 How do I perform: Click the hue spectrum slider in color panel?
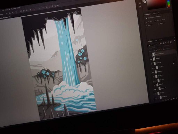point(169,4)
